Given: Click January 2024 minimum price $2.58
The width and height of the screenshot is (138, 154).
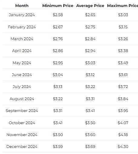Looking at the screenshot, I should pos(58,15).
